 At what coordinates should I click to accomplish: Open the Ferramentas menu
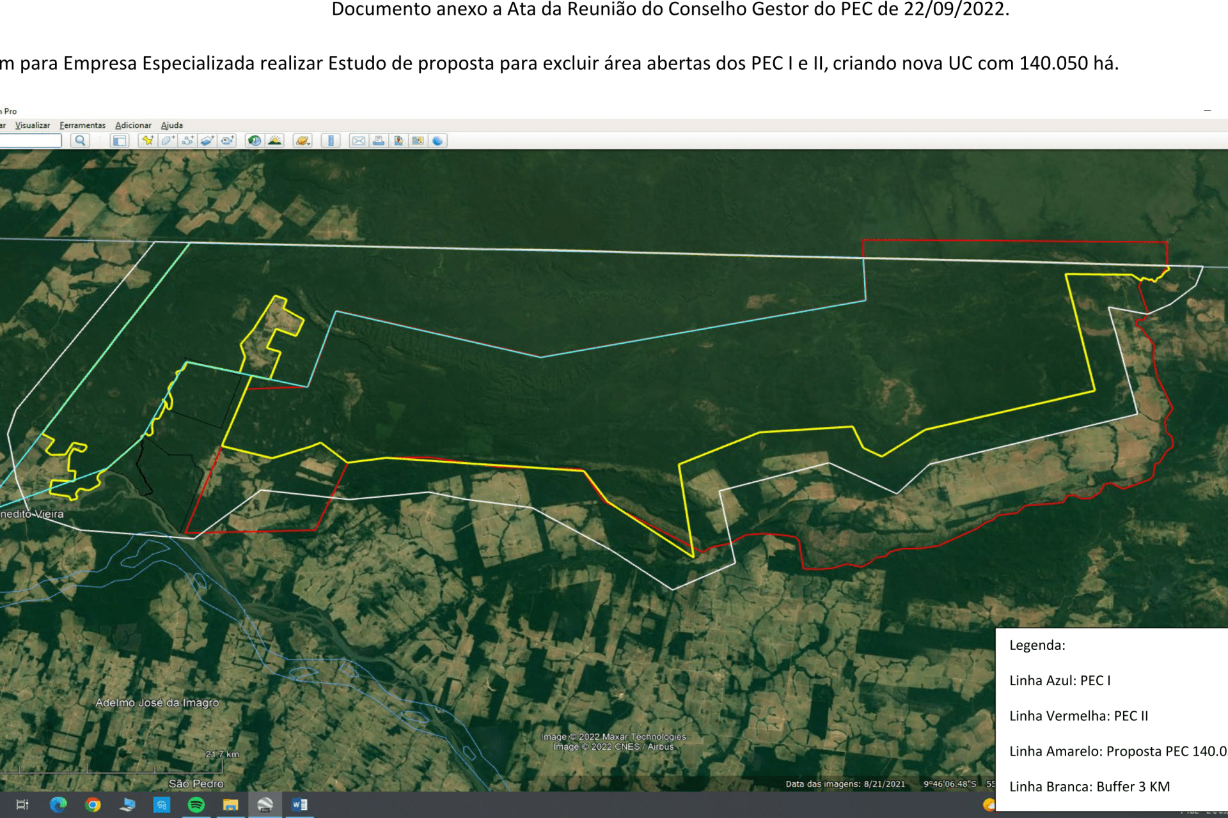(x=83, y=125)
